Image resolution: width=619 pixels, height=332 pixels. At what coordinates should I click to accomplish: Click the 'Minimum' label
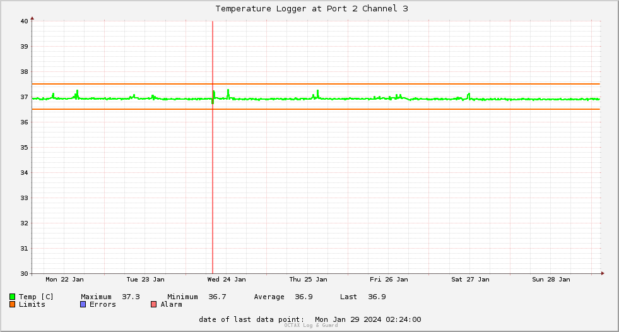coord(182,297)
